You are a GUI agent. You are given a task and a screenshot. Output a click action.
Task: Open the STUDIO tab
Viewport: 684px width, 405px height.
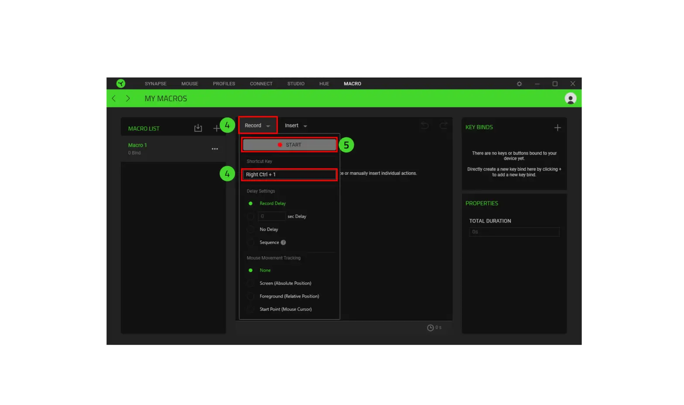(296, 84)
